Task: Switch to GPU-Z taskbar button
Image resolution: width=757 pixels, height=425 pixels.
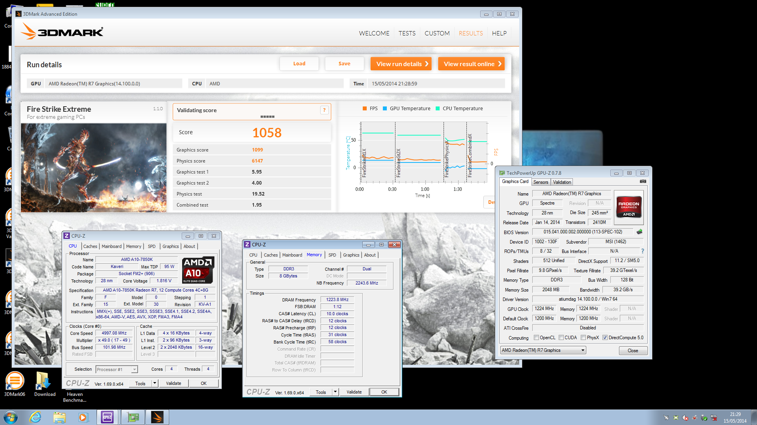Action: pyautogui.click(x=133, y=417)
